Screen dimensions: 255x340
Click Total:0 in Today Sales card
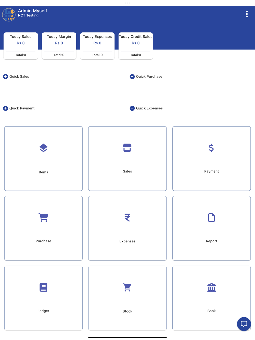21,55
